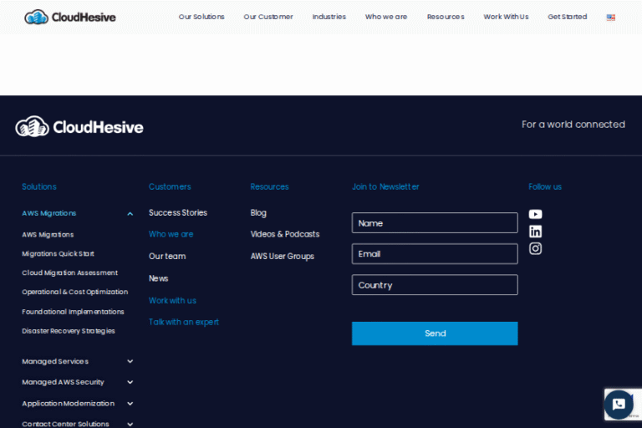Expand the Managed Services section
The width and height of the screenshot is (642, 428).
pyautogui.click(x=130, y=361)
